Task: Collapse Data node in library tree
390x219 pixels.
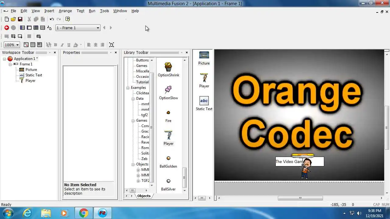Action: click(x=133, y=99)
